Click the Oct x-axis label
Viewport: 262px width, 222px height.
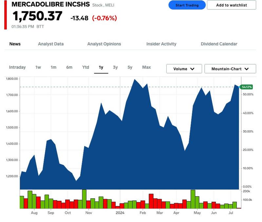68,213
